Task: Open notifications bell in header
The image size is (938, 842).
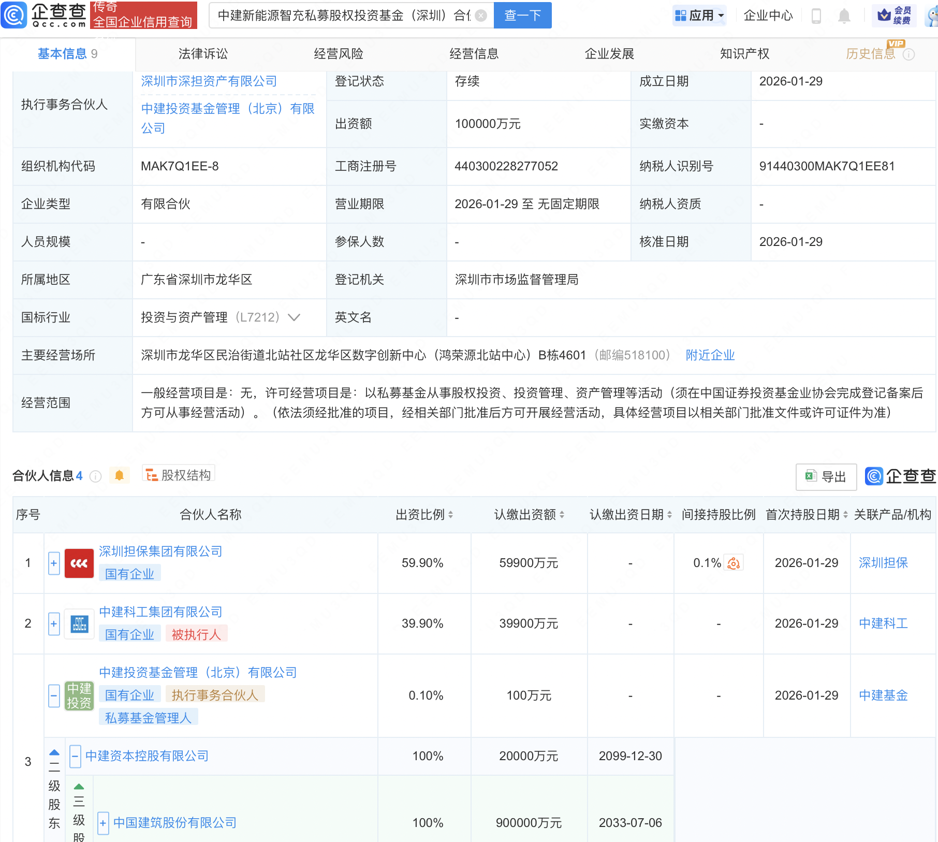Action: 844,16
